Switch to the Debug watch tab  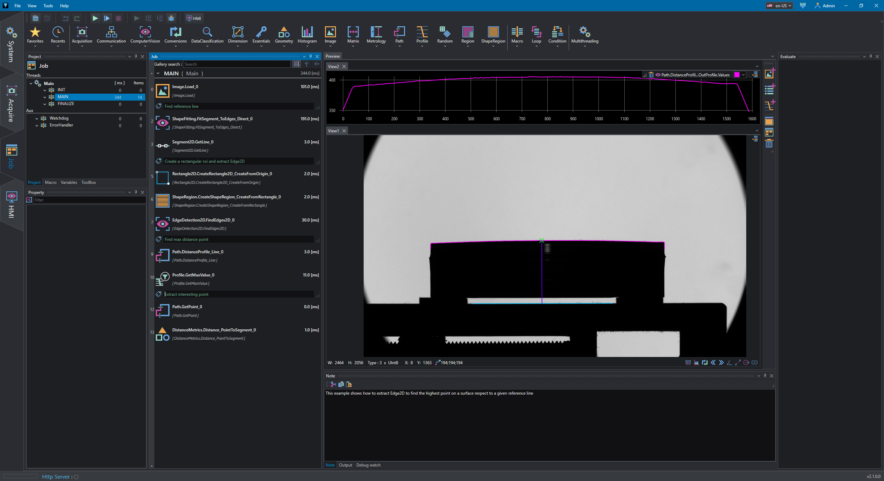(368, 465)
